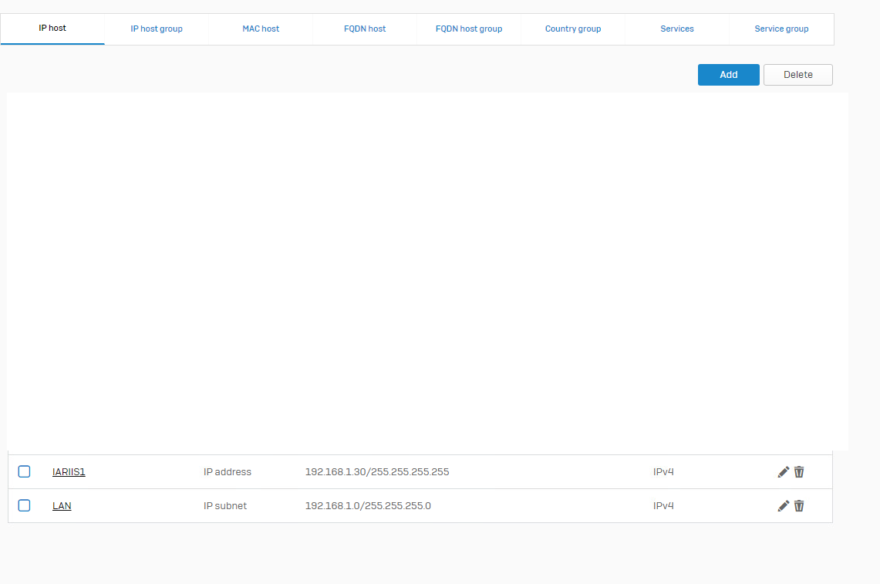
Task: Open the MAC host tab
Action: click(261, 29)
